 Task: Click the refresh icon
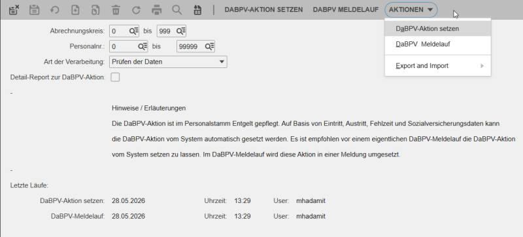point(136,10)
